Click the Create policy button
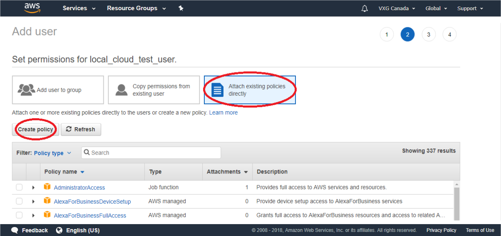The width and height of the screenshot is (501, 236). click(x=36, y=129)
